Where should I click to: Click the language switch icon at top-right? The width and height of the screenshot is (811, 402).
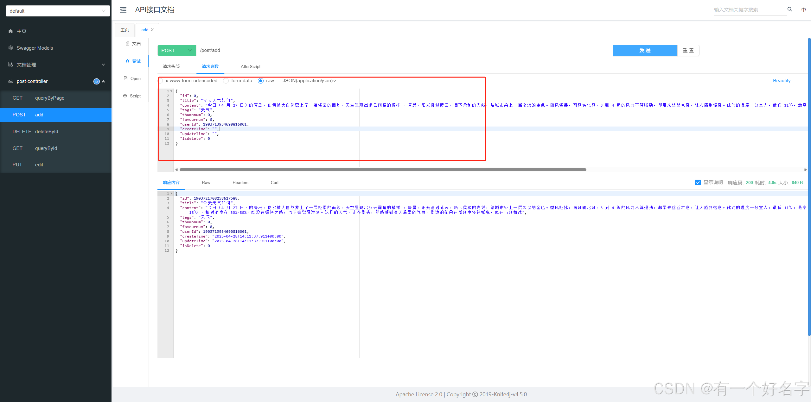(803, 10)
